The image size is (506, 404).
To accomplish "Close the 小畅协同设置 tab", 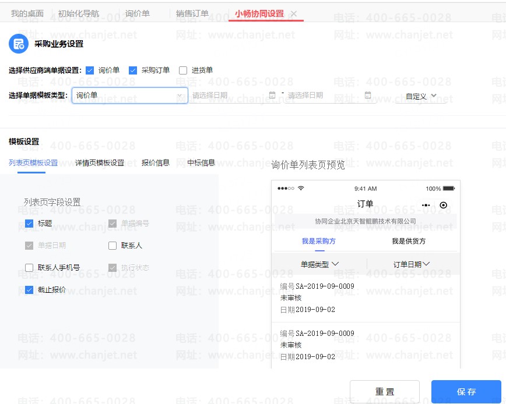I will [x=294, y=14].
